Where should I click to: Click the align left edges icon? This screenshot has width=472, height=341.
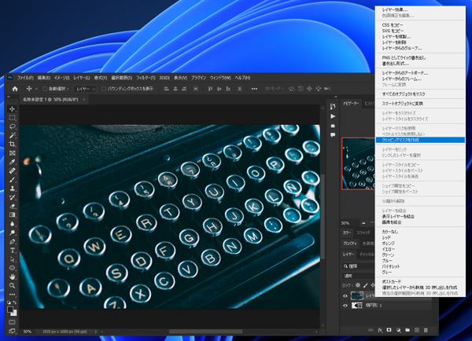click(166, 89)
